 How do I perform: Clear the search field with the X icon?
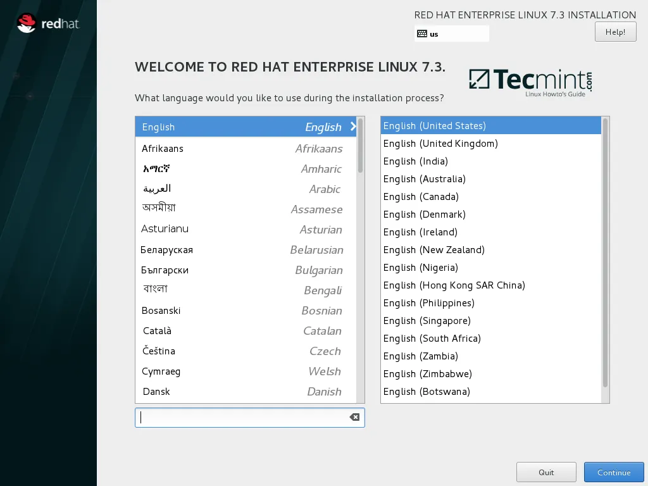tap(354, 417)
